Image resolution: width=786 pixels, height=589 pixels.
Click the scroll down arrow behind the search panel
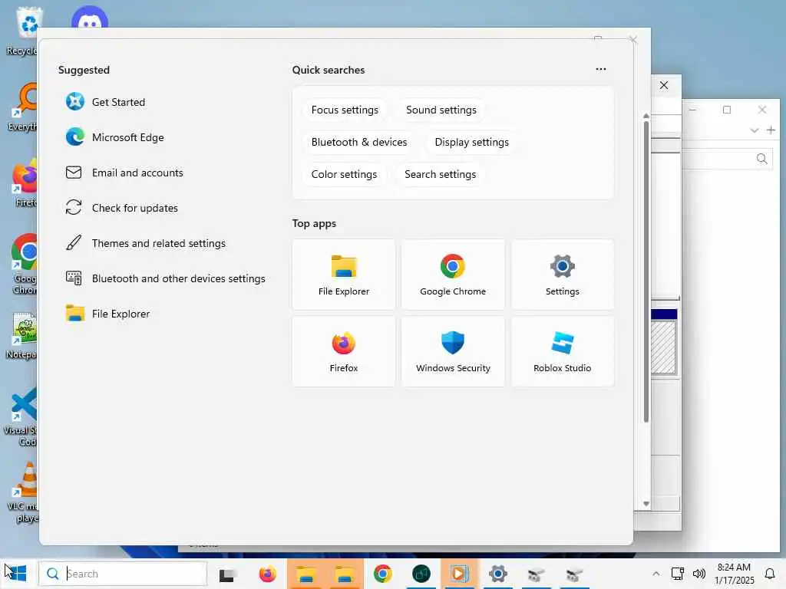pos(646,504)
